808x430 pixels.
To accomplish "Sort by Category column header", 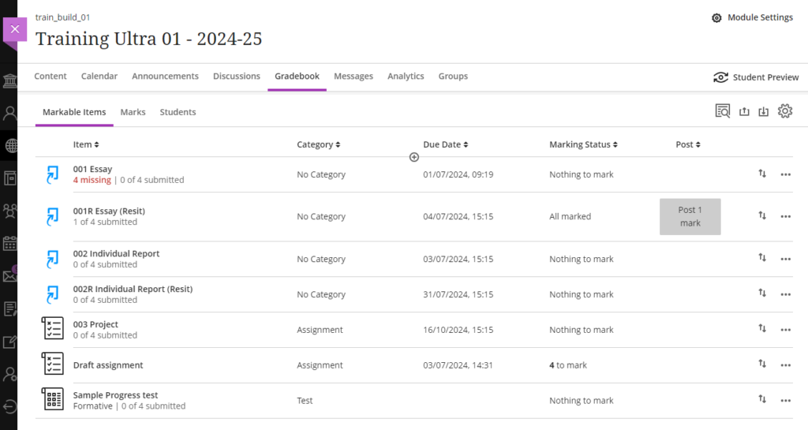I will click(319, 144).
